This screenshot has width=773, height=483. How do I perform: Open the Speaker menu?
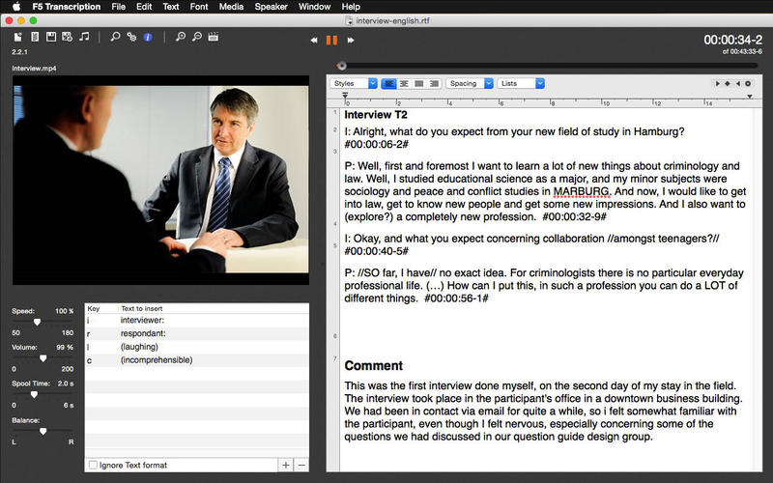[271, 7]
